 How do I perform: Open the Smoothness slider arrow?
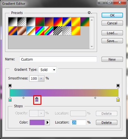41,78
